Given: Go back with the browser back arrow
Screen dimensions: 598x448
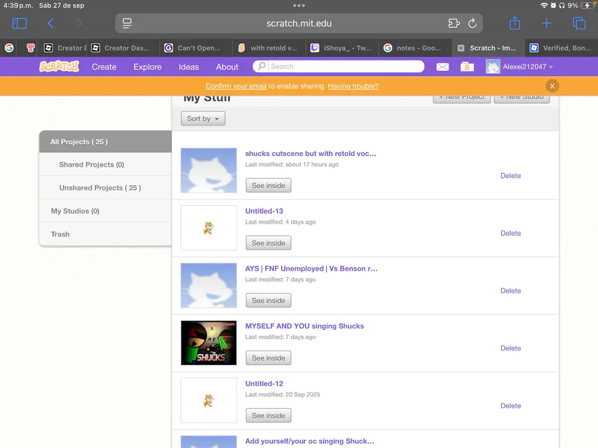Looking at the screenshot, I should (50, 23).
